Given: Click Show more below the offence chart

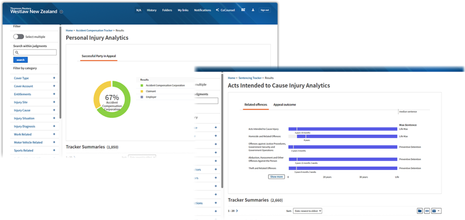Looking at the screenshot, I should click(276, 176).
